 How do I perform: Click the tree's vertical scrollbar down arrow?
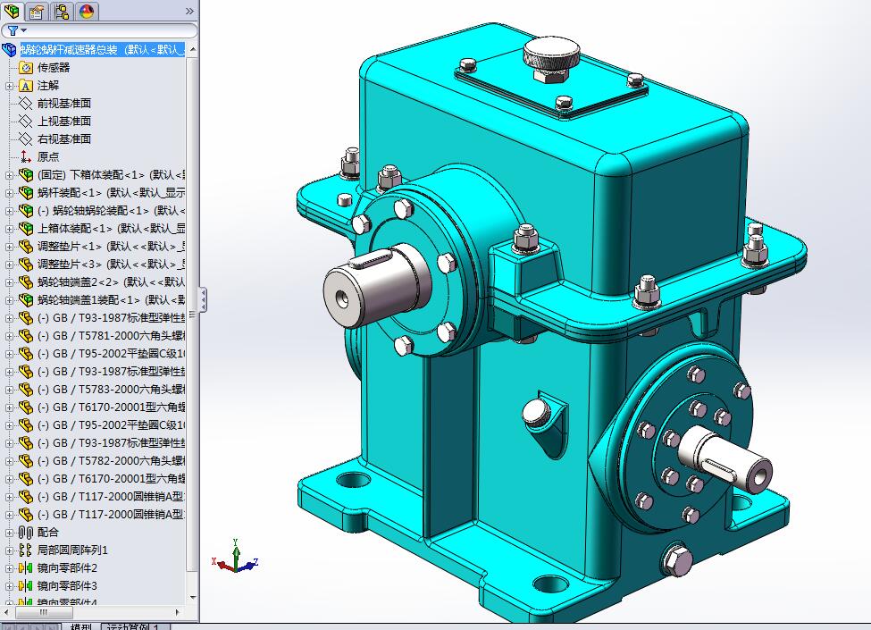point(193,598)
